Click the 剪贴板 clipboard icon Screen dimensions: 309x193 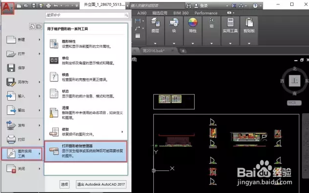tap(249, 22)
